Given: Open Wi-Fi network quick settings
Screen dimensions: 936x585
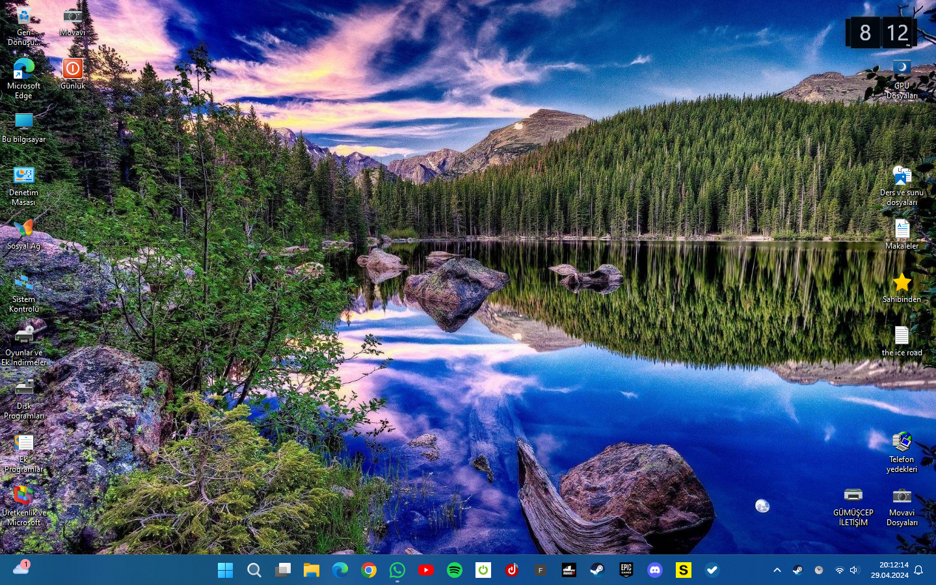Looking at the screenshot, I should (x=839, y=570).
